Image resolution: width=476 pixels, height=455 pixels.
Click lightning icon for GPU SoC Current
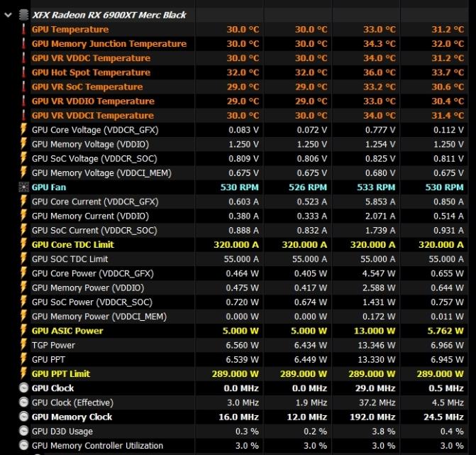pyautogui.click(x=23, y=230)
